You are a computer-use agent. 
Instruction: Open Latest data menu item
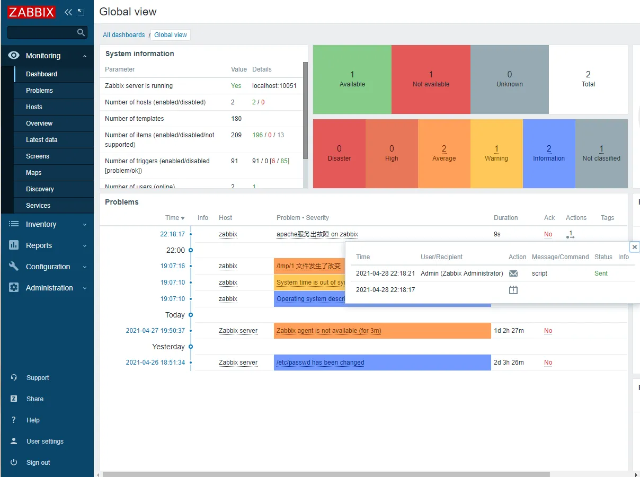[x=54, y=140]
